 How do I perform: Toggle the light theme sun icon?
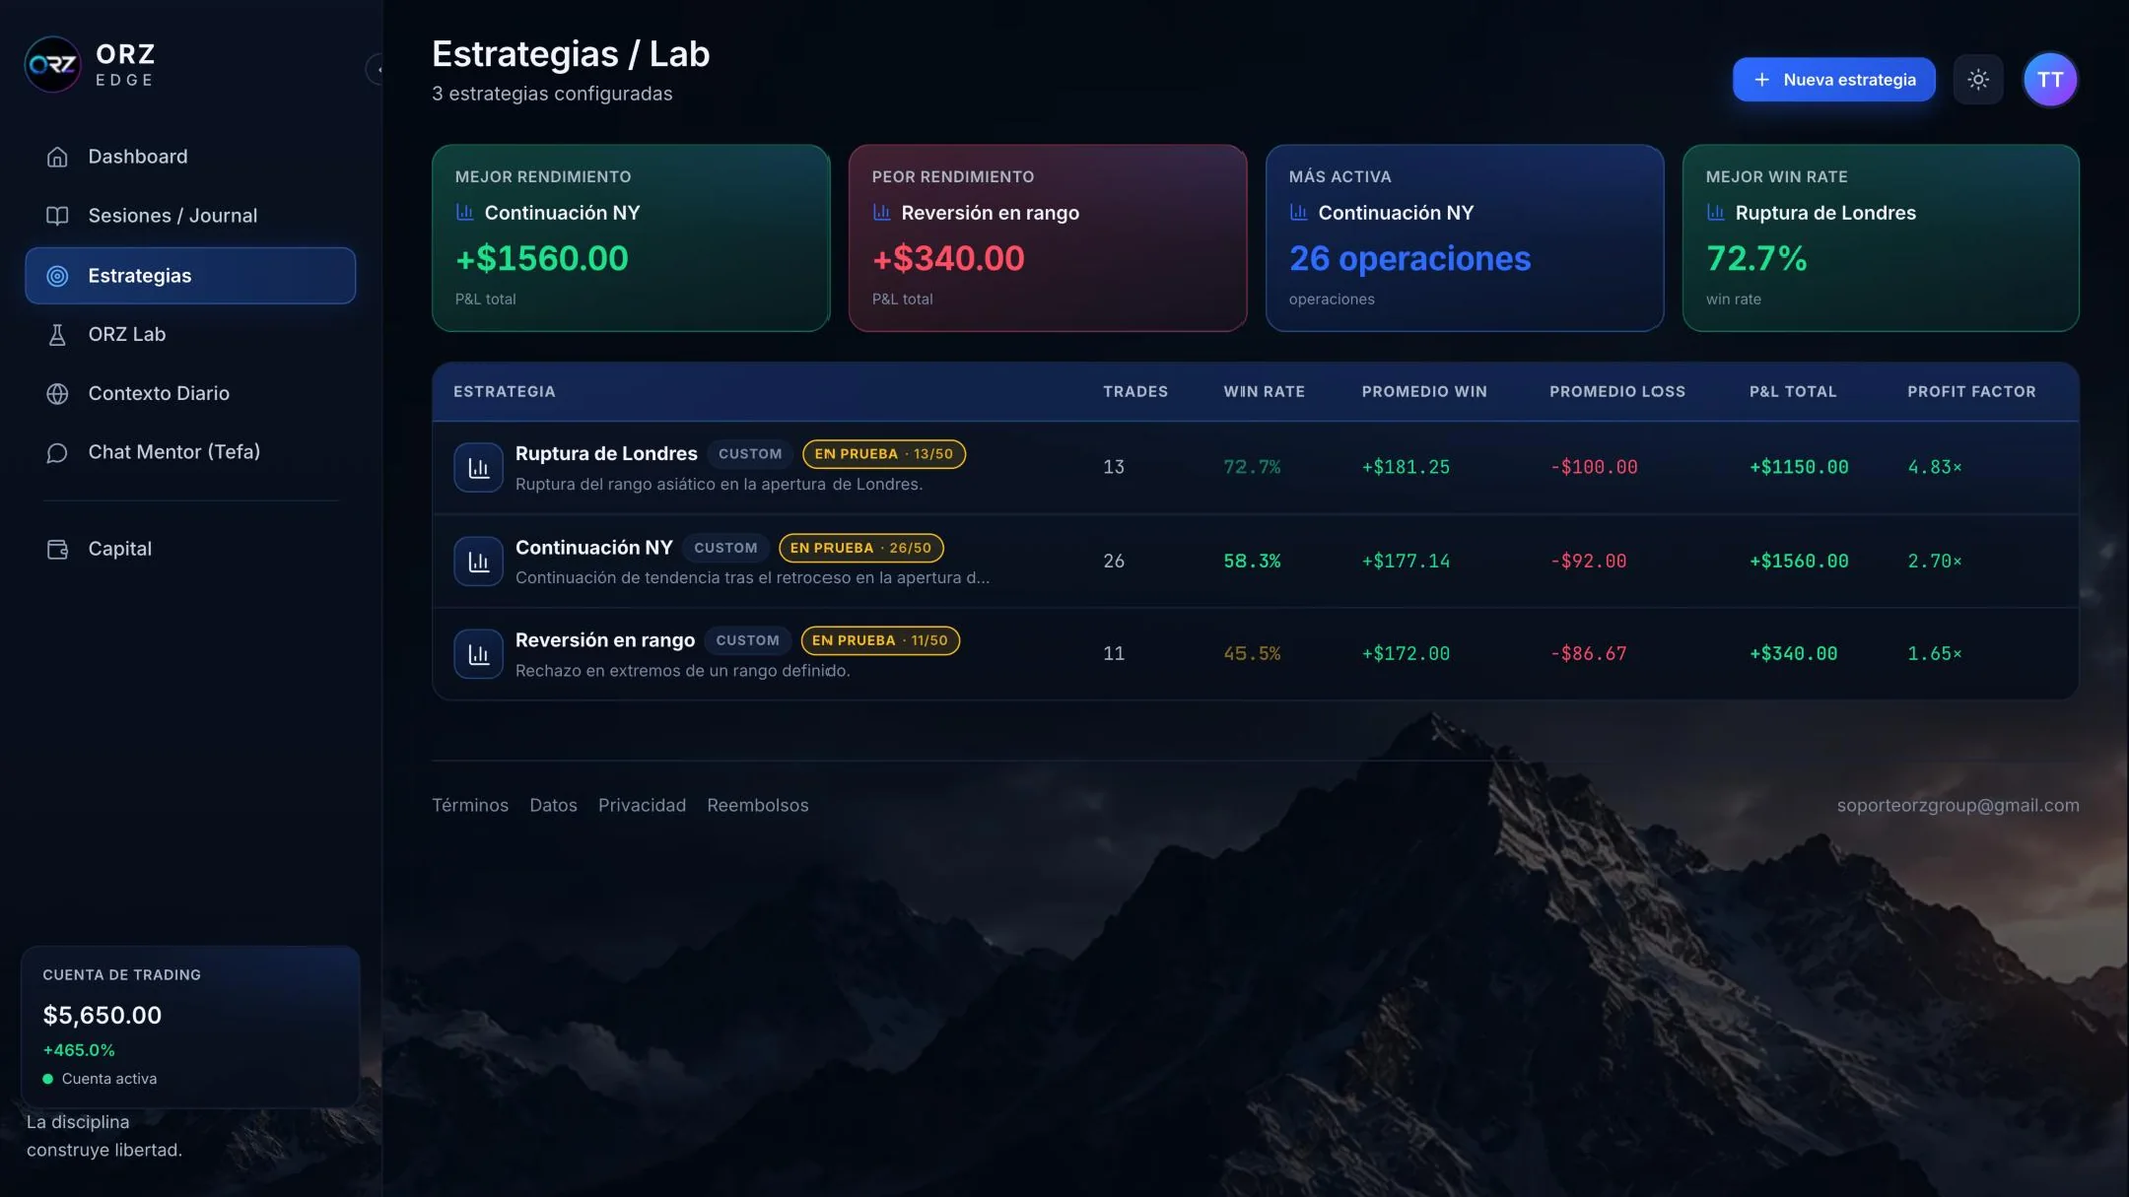[1977, 80]
